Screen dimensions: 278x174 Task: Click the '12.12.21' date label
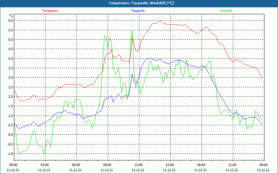[x=263, y=170]
